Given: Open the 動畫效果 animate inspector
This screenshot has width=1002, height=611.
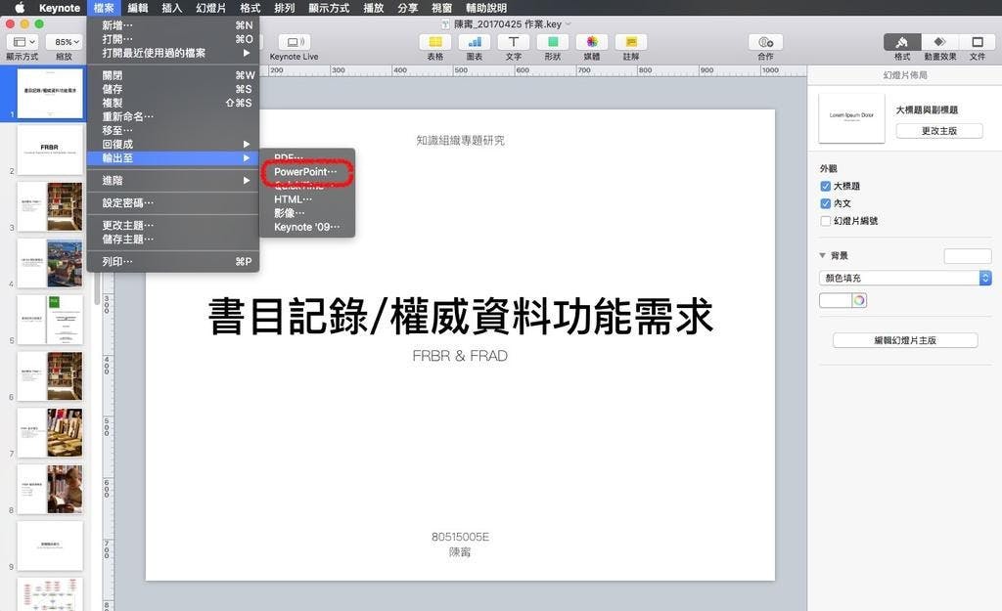Looking at the screenshot, I should click(x=939, y=42).
